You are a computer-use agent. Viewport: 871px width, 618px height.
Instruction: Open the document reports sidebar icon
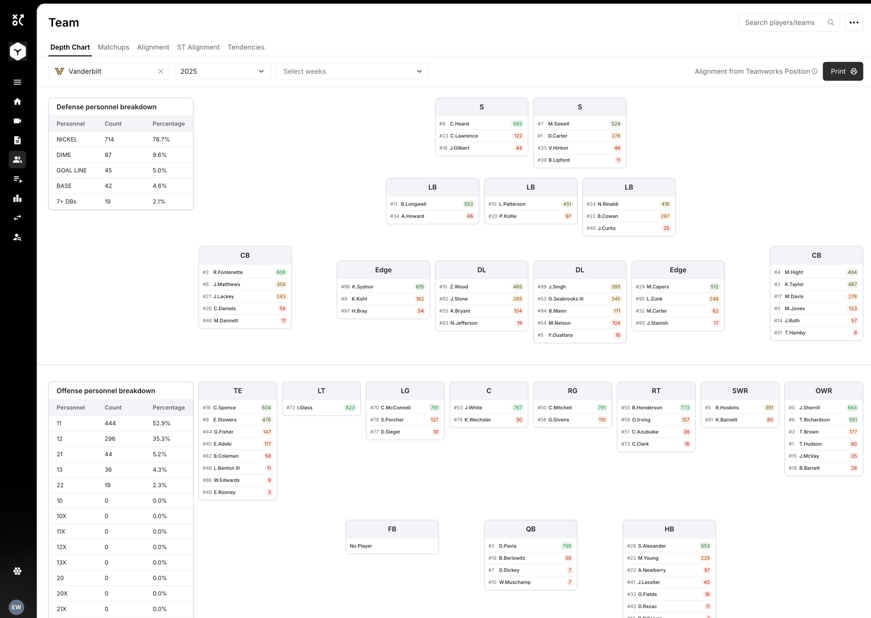(x=17, y=140)
